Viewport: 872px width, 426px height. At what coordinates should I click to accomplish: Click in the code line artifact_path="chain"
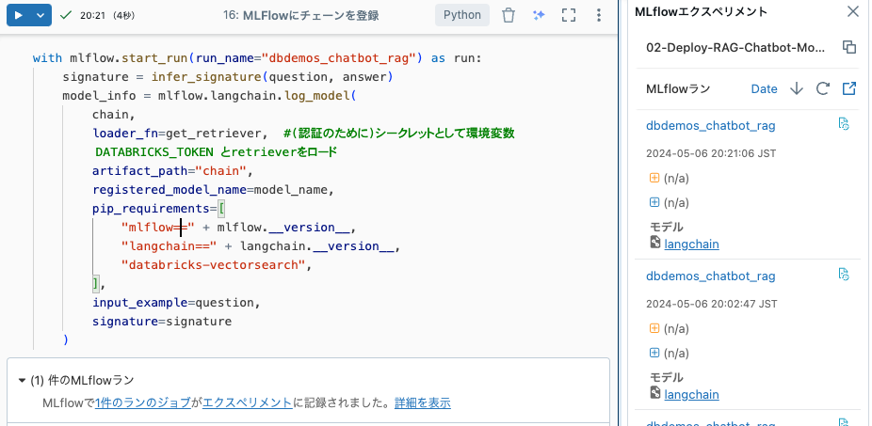coord(173,170)
